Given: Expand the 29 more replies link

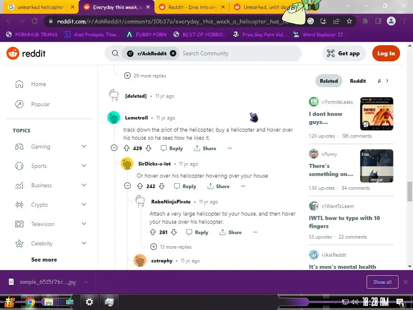Looking at the screenshot, I should pyautogui.click(x=145, y=76).
